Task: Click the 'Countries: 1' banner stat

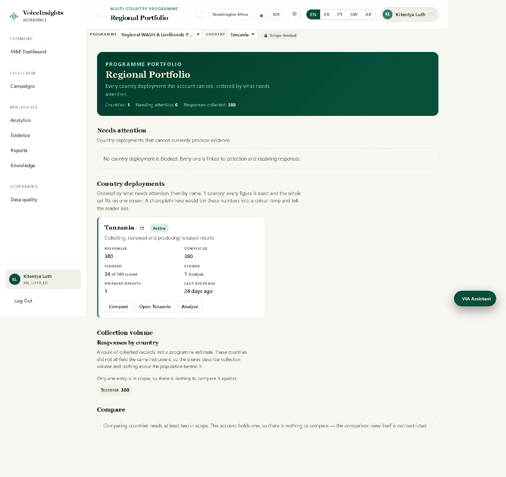Action: pyautogui.click(x=117, y=105)
